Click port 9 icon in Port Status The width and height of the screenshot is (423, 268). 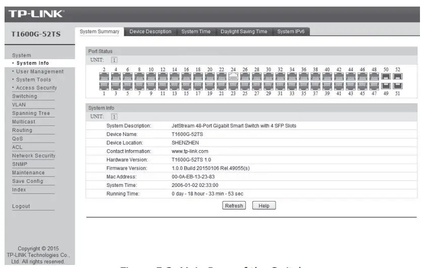pos(151,86)
